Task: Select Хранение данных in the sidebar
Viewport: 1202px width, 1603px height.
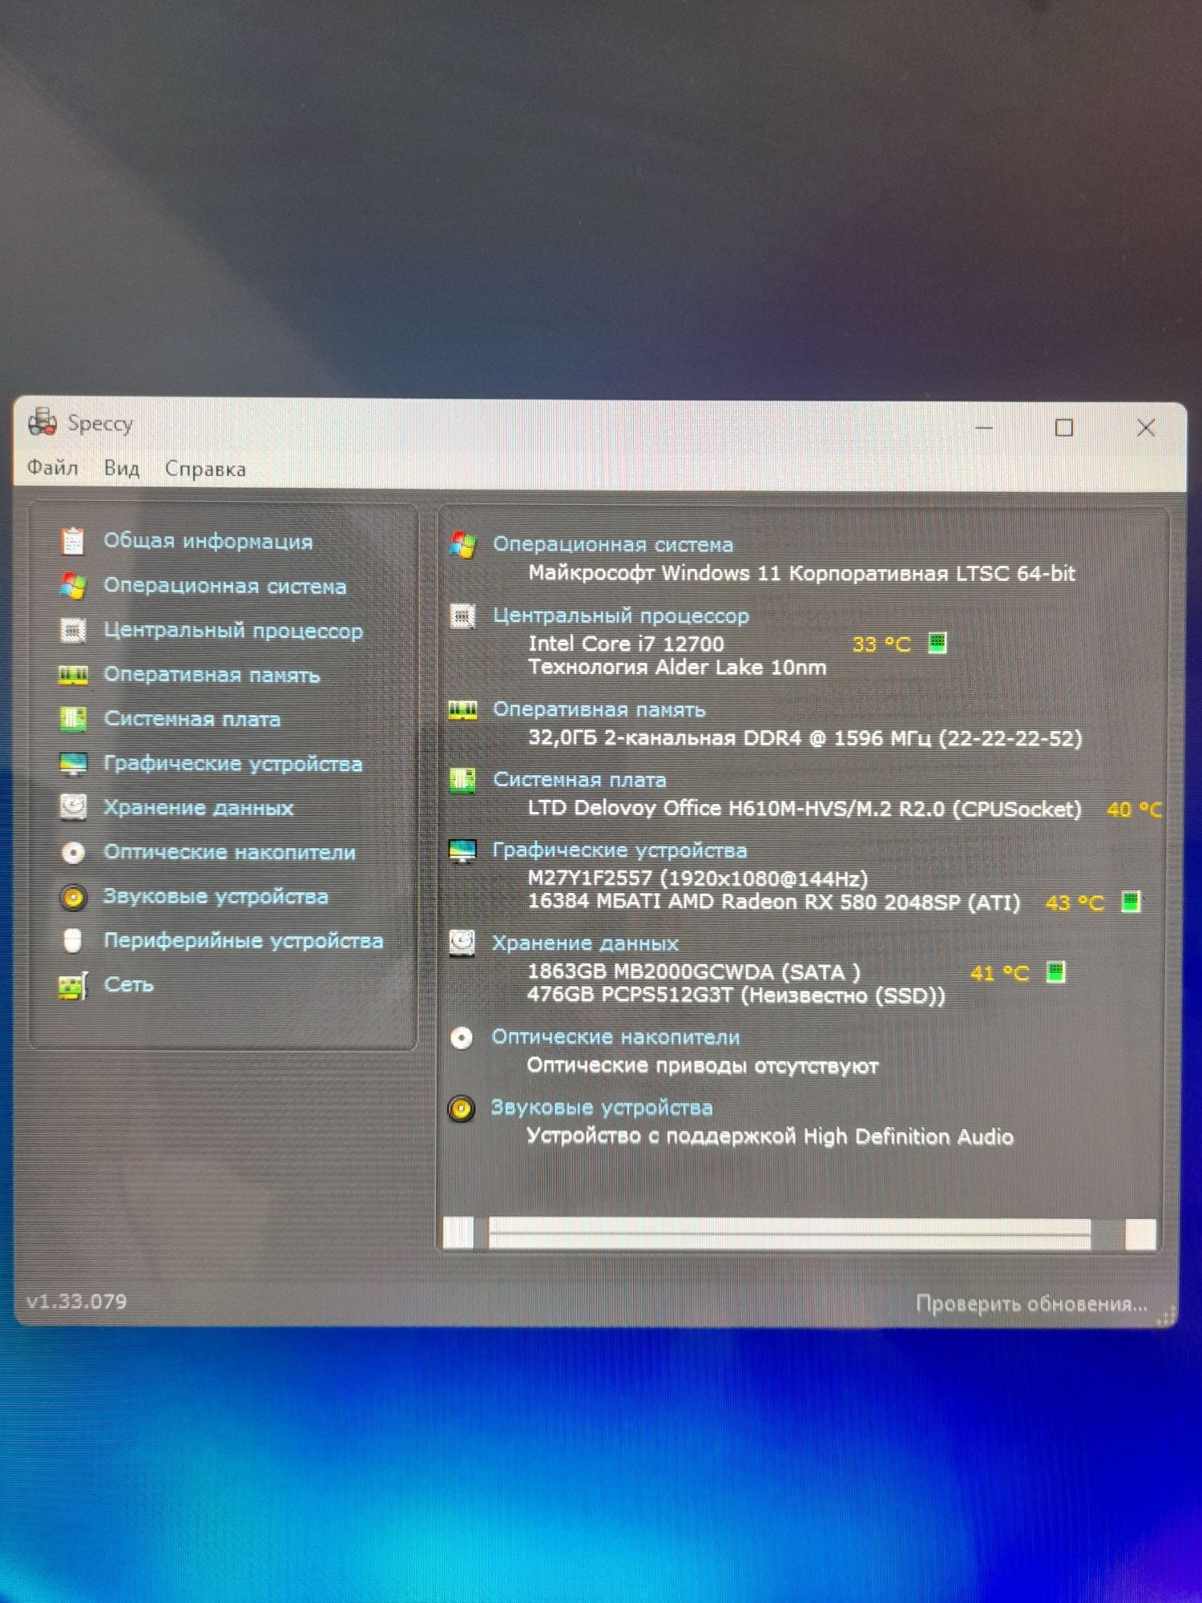Action: coord(199,808)
